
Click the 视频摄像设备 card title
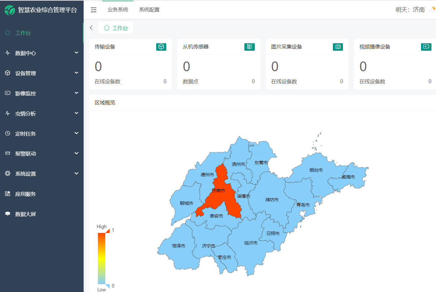[375, 47]
